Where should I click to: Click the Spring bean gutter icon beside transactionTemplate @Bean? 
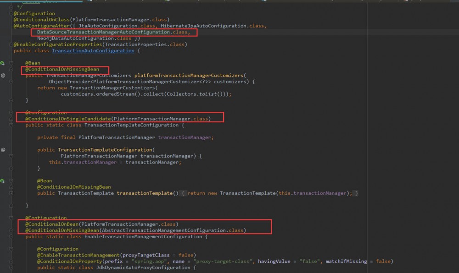[2, 181]
